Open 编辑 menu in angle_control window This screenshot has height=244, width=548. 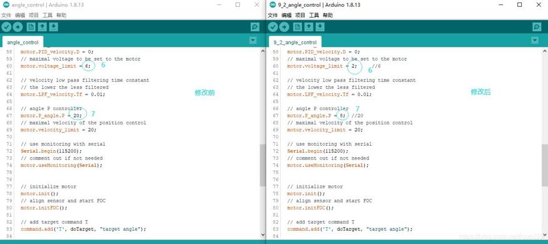click(x=20, y=16)
